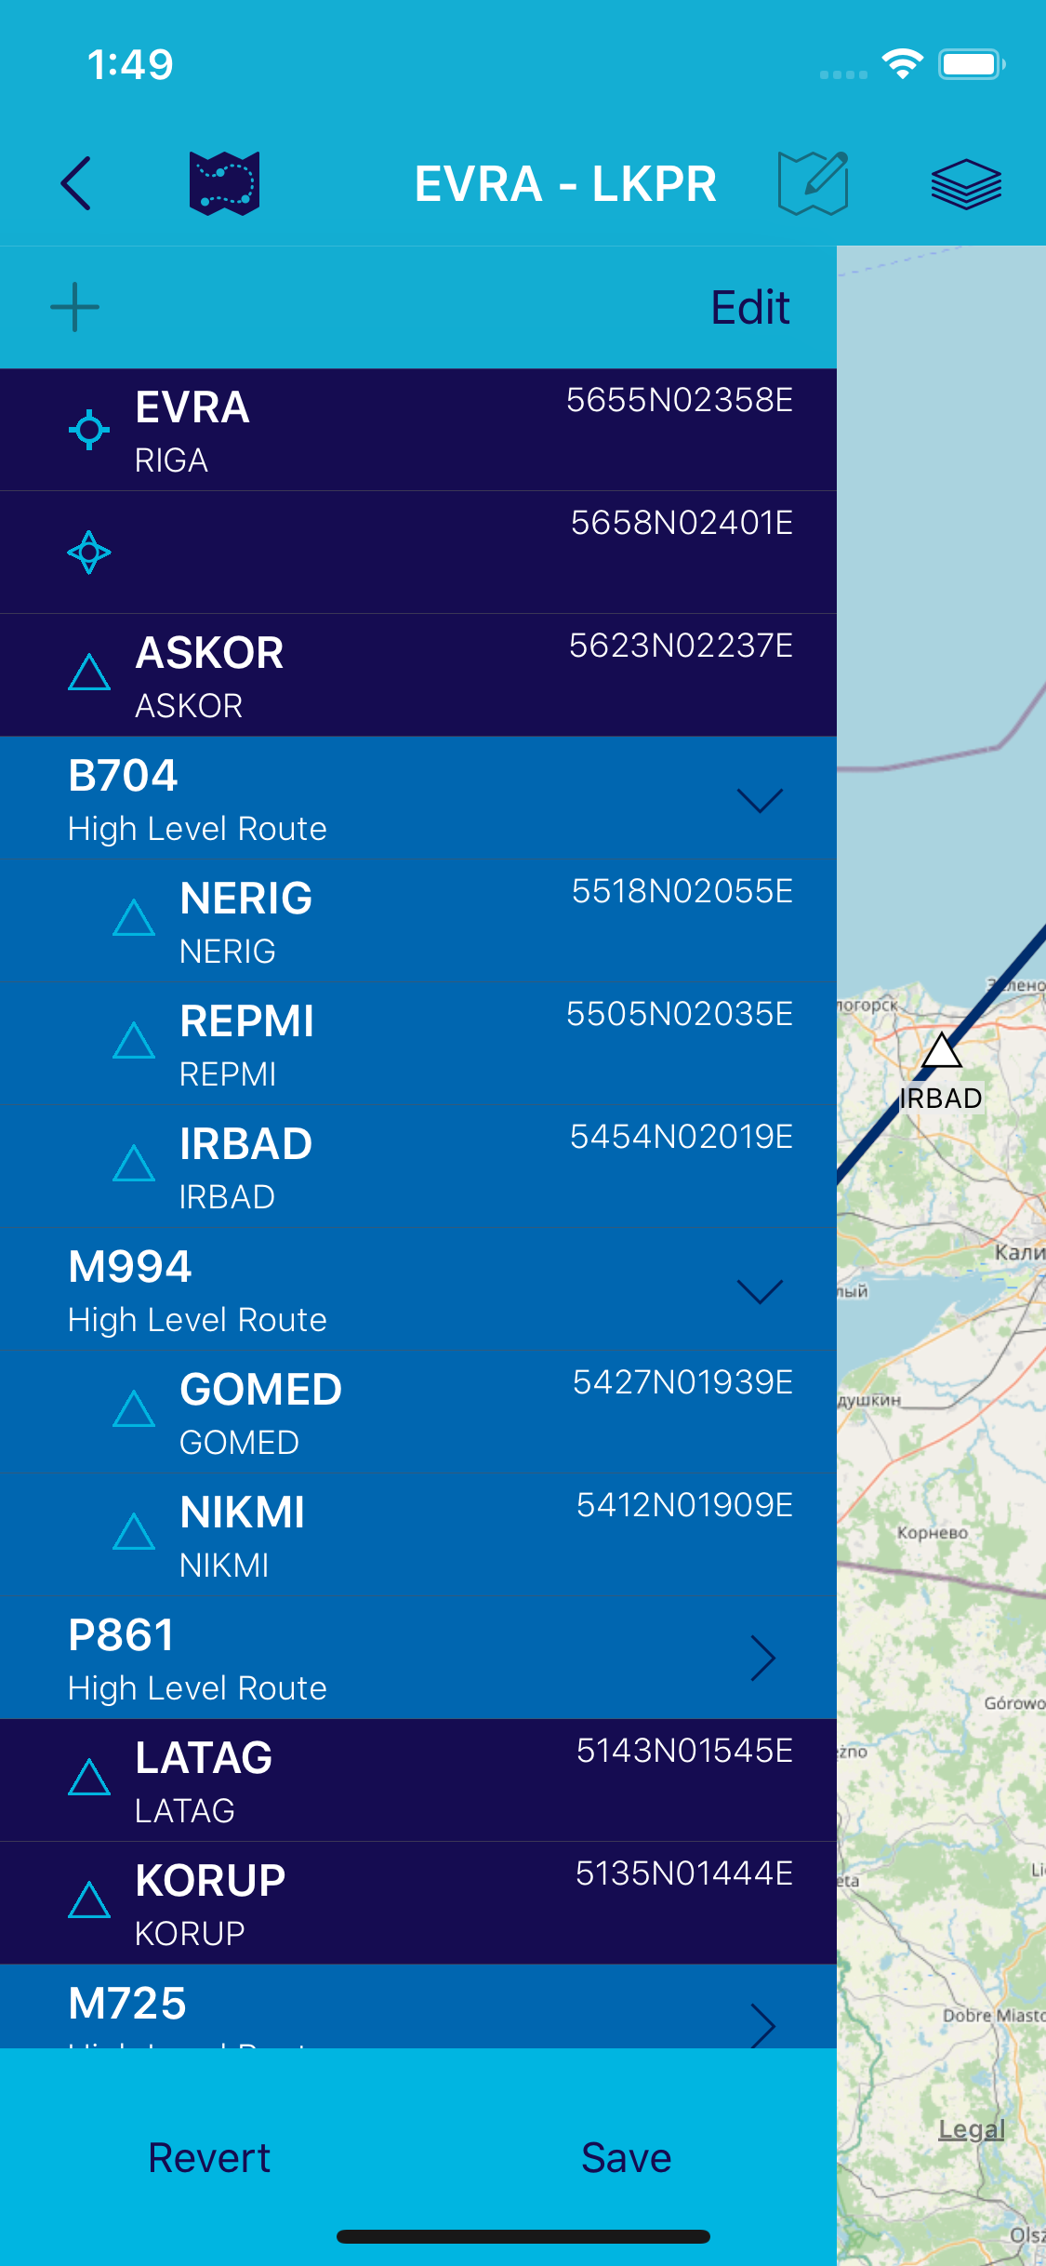The width and height of the screenshot is (1046, 2266).
Task: Tap the edit map pencil icon
Action: pyautogui.click(x=814, y=183)
